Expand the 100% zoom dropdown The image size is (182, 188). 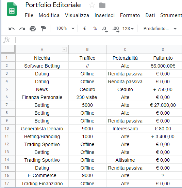point(65,28)
